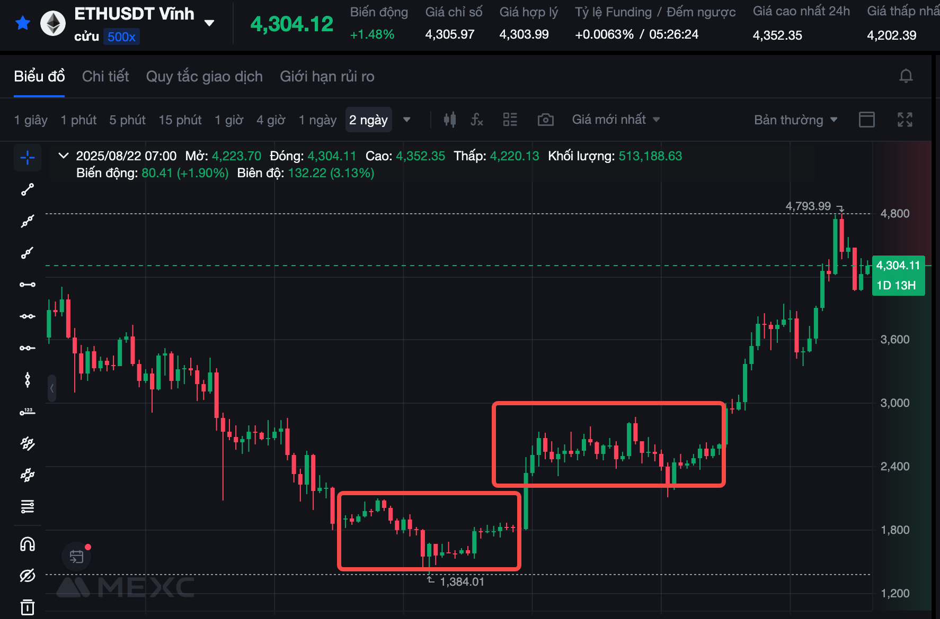Click the 4,304.11 current price label
The height and width of the screenshot is (619, 940).
(x=898, y=266)
